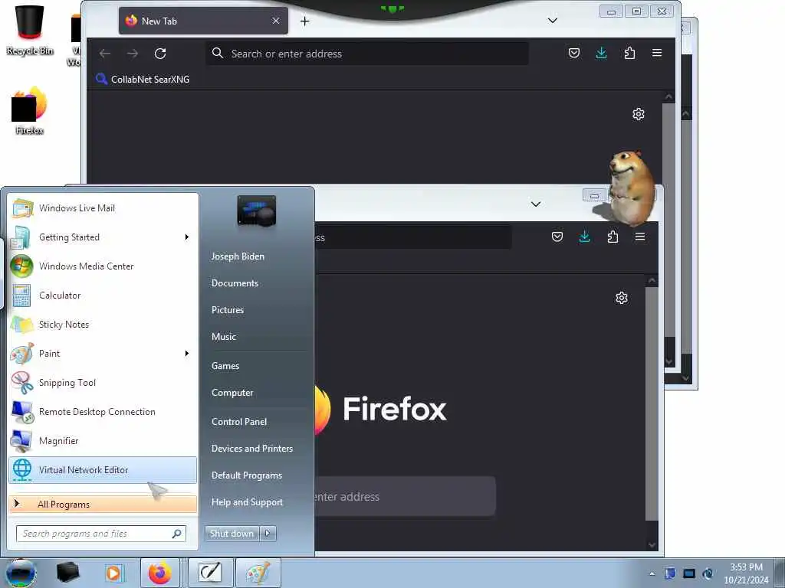Click the Shut down button
785x588 pixels.
coord(232,534)
